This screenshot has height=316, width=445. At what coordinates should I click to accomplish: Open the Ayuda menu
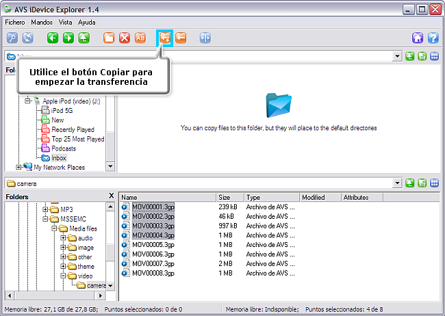(87, 22)
